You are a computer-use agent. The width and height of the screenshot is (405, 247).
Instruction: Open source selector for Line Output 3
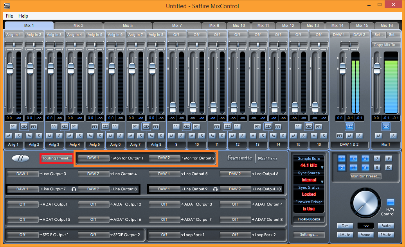tap(23, 174)
